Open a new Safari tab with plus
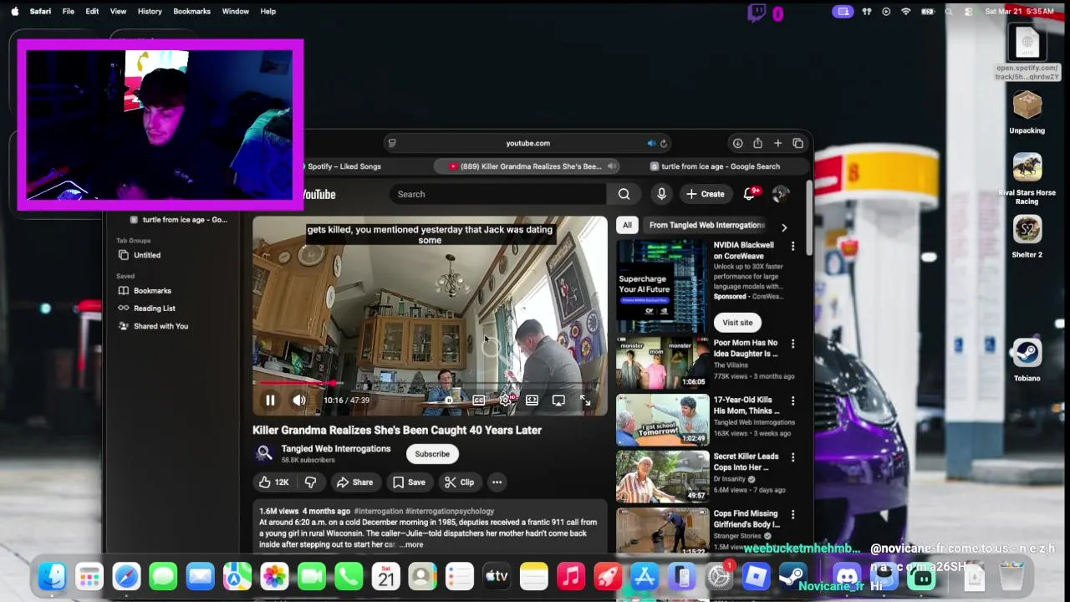Image resolution: width=1070 pixels, height=602 pixels. pyautogui.click(x=777, y=143)
